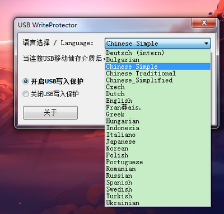Screen dimensions: 224x214
Task: Pick Chinese Traditional language
Action: [158, 73]
